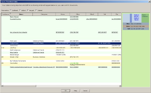Click the confidence value 250

click(x=3, y=63)
